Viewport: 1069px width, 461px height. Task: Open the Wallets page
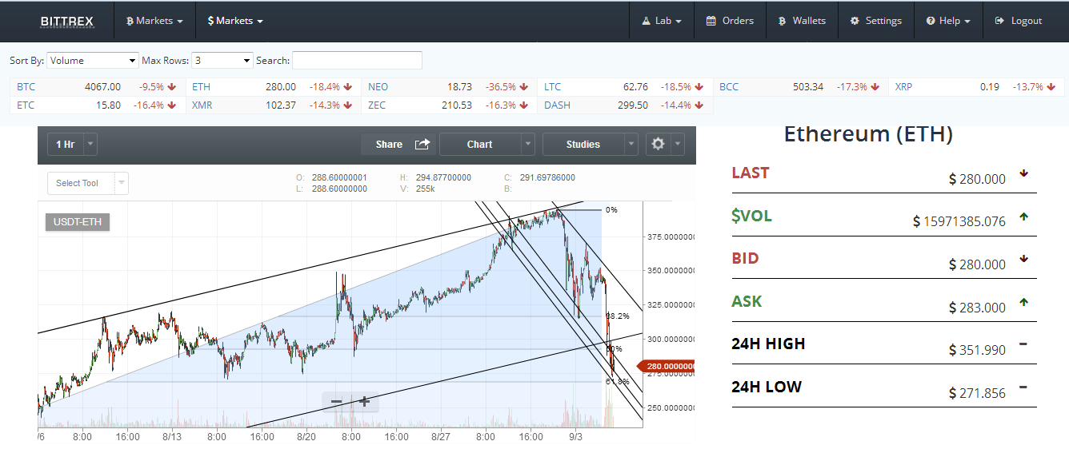802,21
